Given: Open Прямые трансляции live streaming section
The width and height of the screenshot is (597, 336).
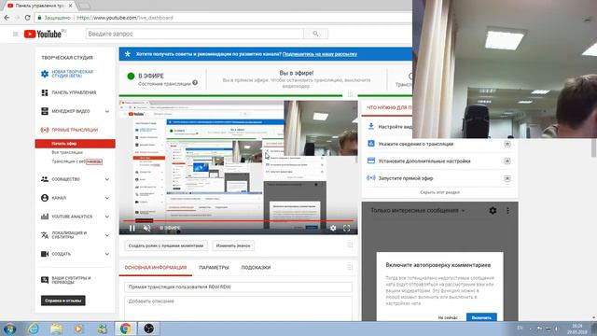Looking at the screenshot, I should (x=75, y=130).
